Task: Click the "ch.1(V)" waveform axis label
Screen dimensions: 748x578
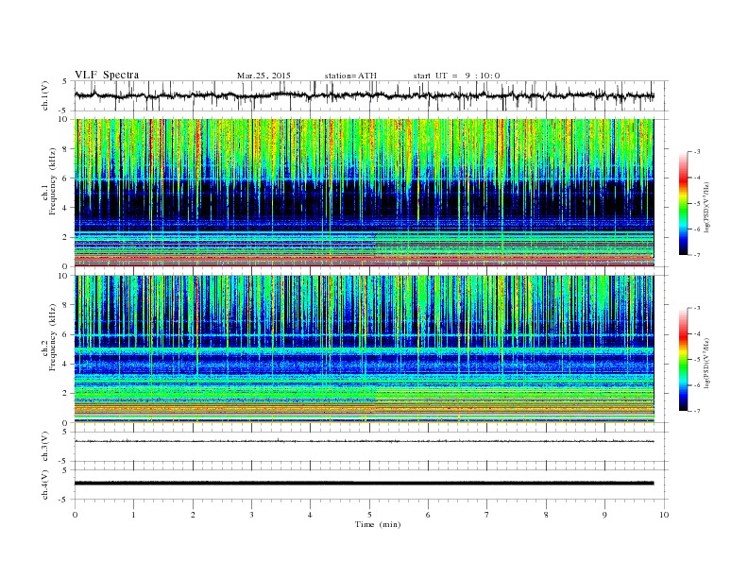Action: tap(45, 95)
